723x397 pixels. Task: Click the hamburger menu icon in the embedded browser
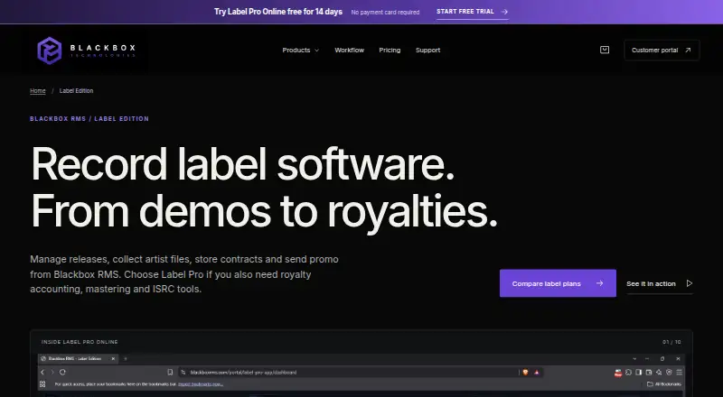(x=680, y=372)
